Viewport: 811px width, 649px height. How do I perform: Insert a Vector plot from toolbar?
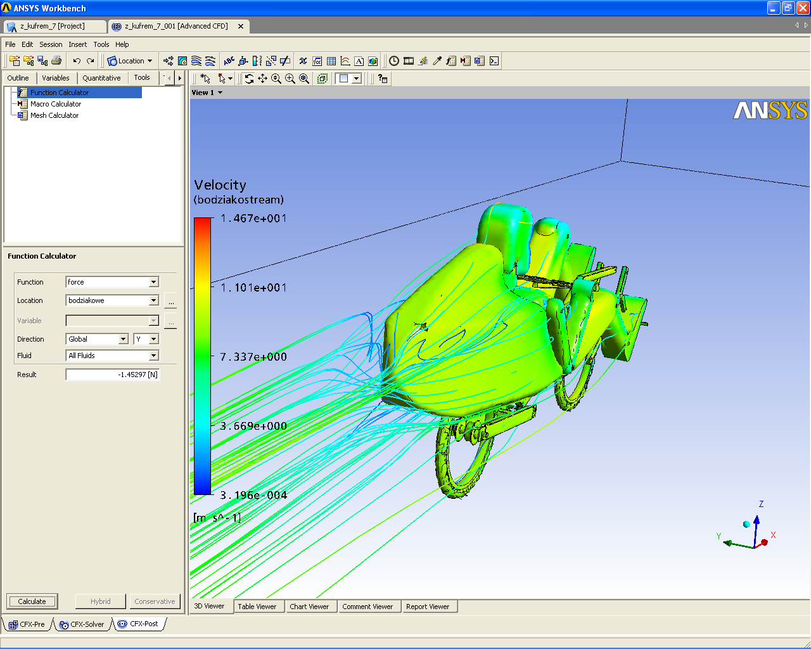click(x=169, y=61)
